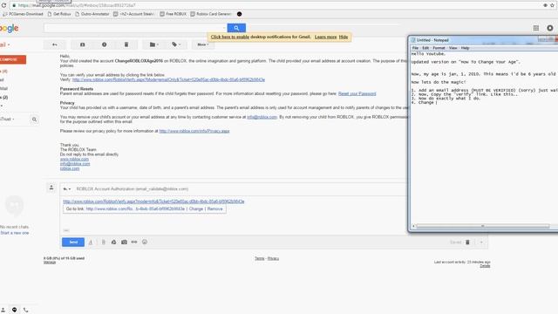
Task: Open the Verify link in the email
Action: (168, 79)
